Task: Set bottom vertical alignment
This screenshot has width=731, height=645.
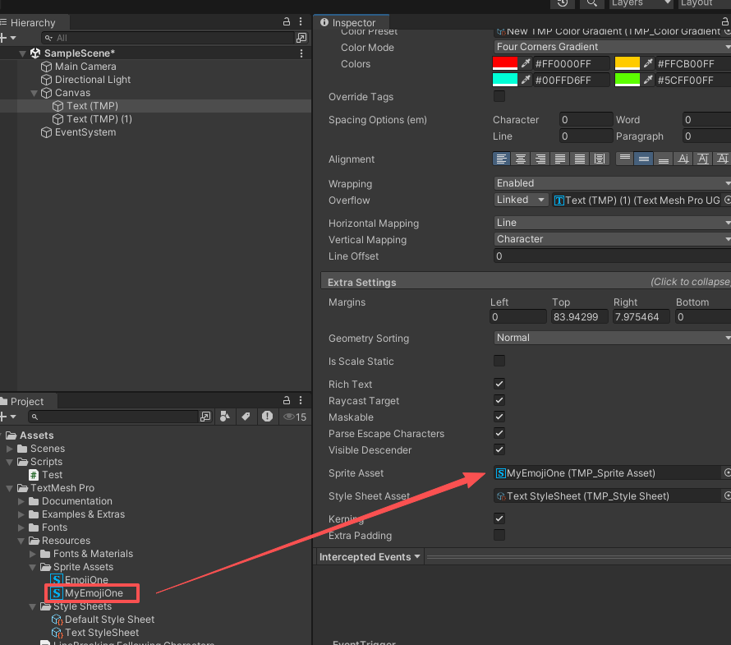Action: coord(664,159)
